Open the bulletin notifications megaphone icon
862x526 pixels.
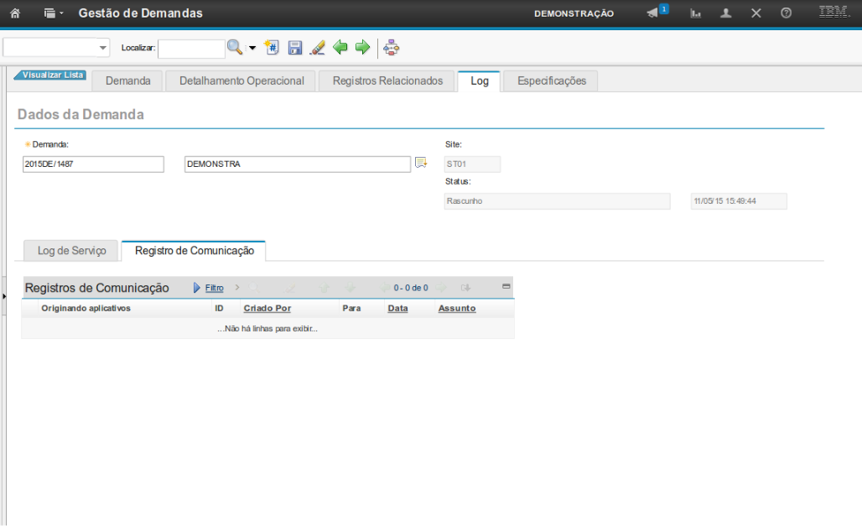pyautogui.click(x=653, y=13)
